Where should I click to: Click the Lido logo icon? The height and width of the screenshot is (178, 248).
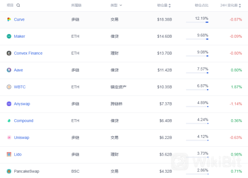click(9, 154)
